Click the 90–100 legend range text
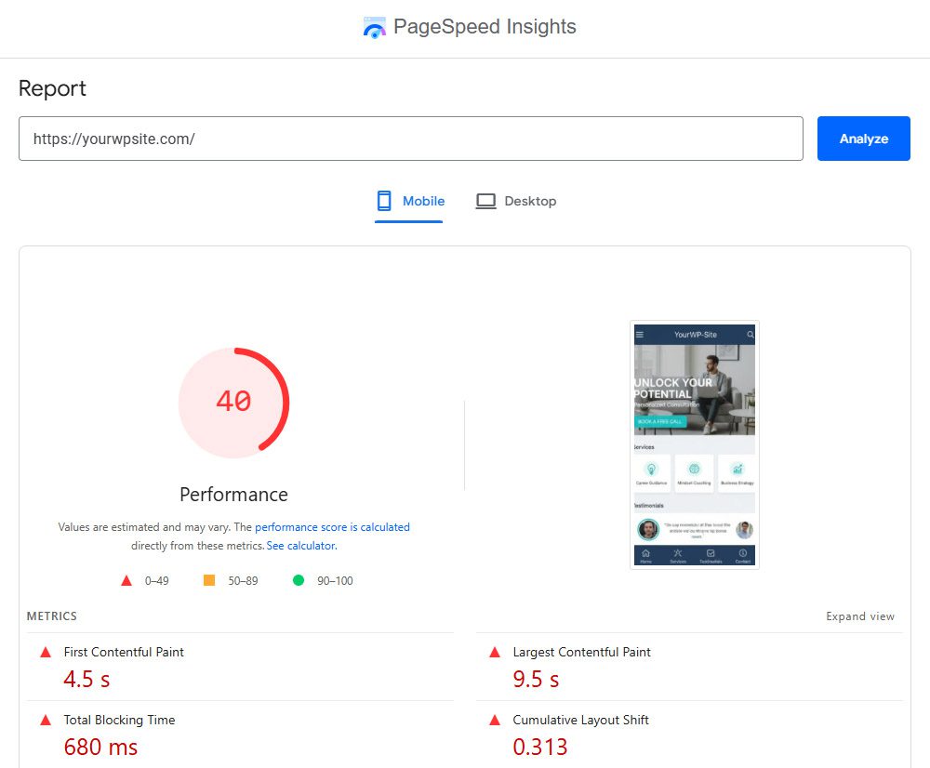This screenshot has height=768, width=930. coord(335,580)
